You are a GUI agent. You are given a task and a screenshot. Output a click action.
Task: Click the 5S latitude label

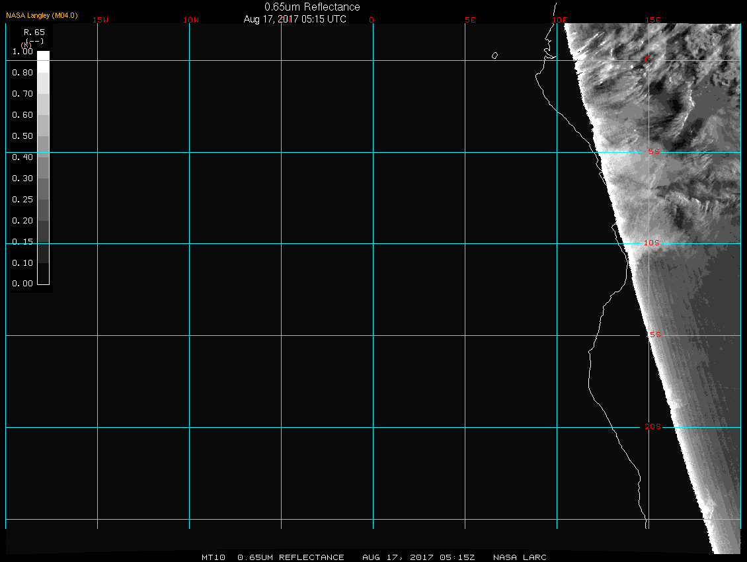point(653,152)
